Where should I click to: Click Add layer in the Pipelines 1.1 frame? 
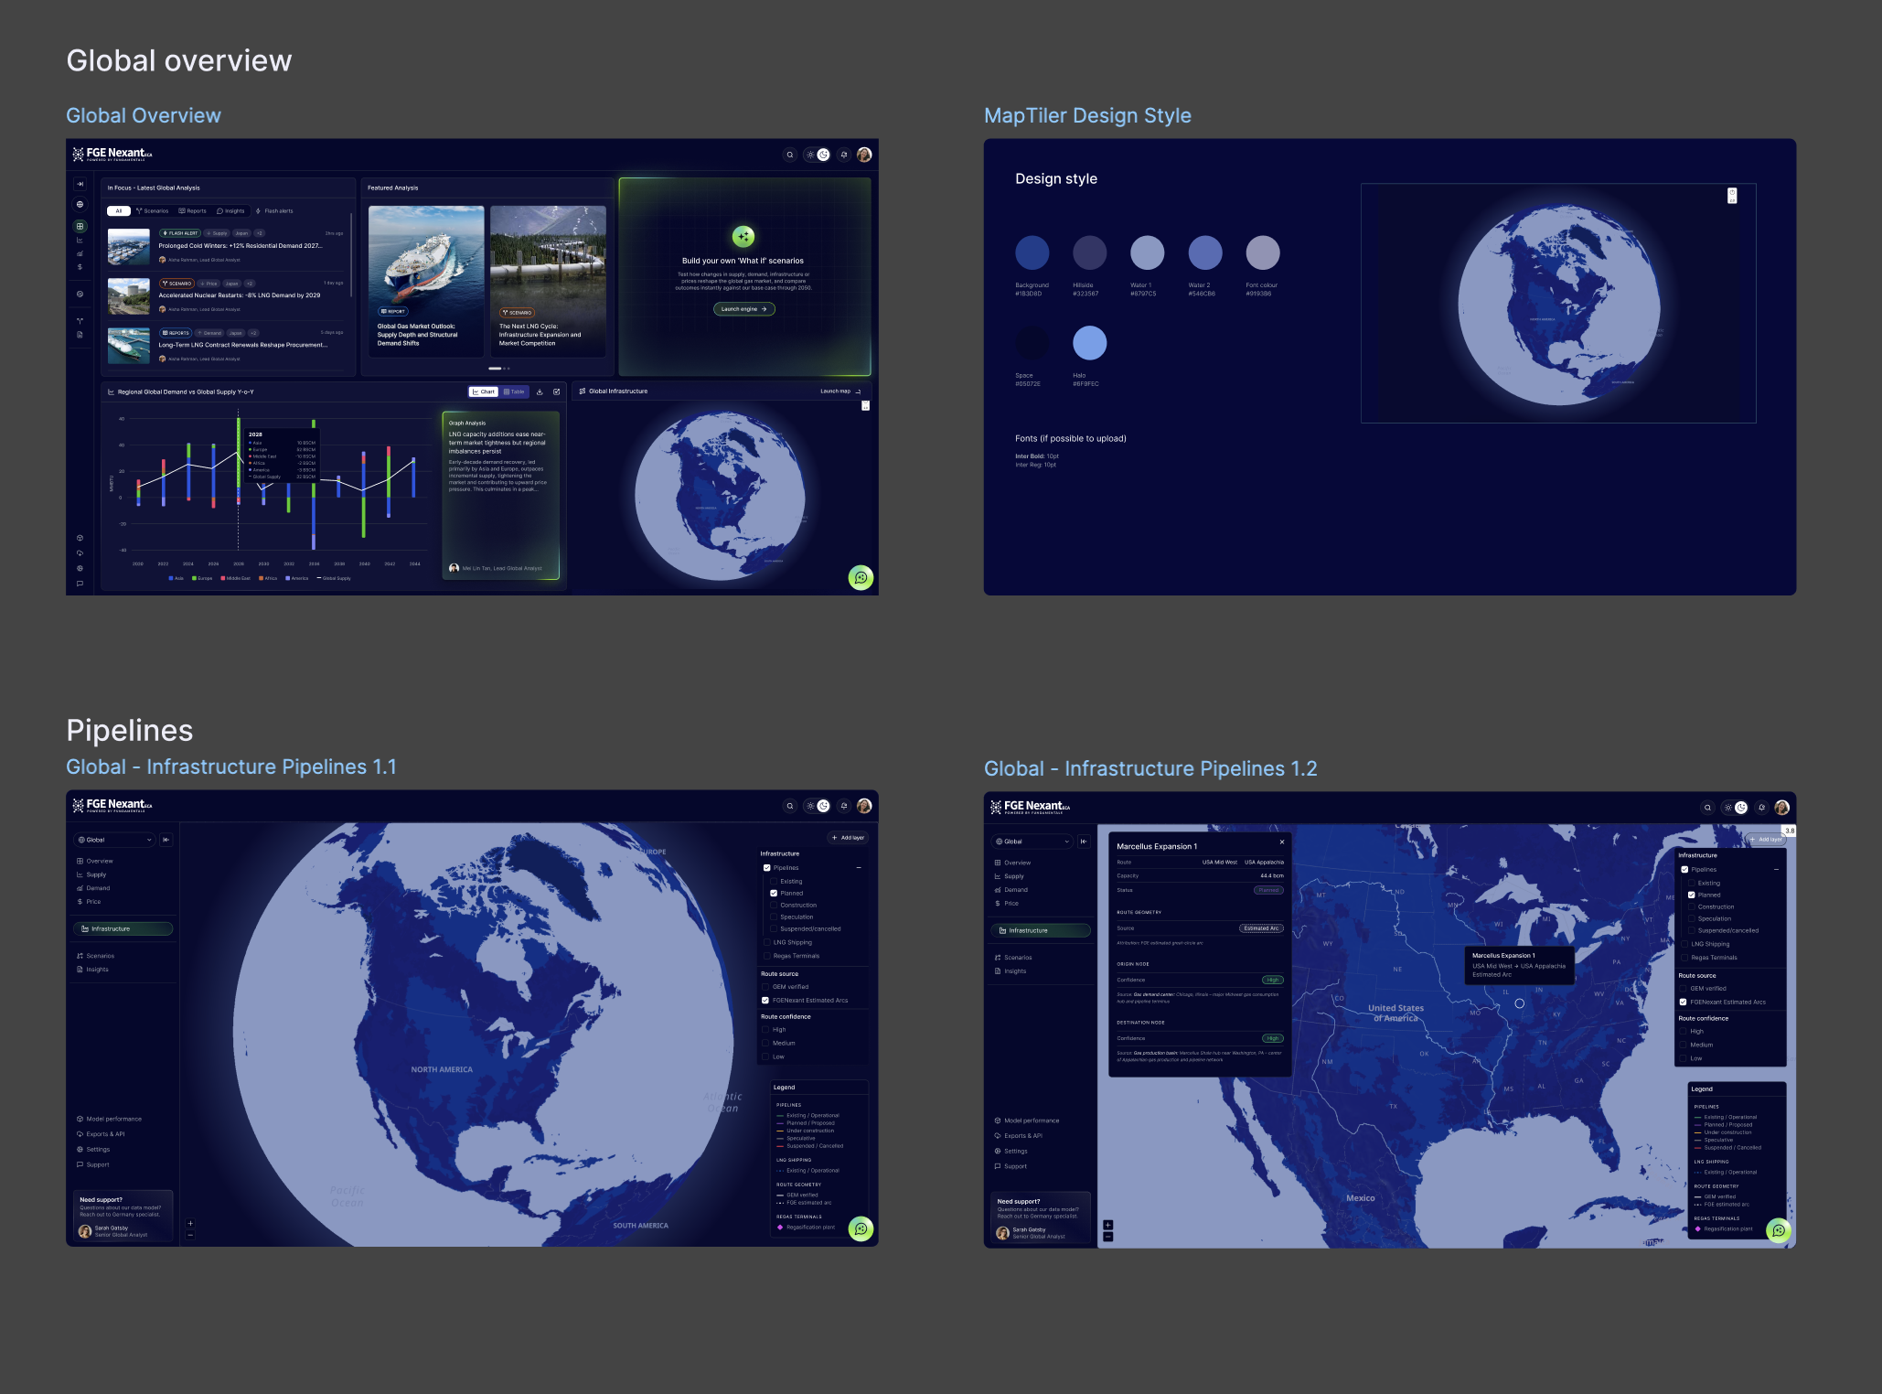tap(848, 838)
